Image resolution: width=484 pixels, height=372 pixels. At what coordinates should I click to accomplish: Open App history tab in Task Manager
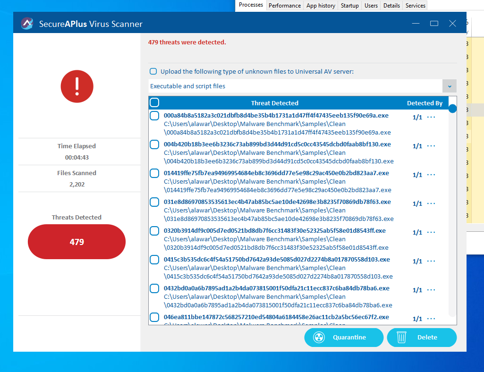pyautogui.click(x=321, y=6)
